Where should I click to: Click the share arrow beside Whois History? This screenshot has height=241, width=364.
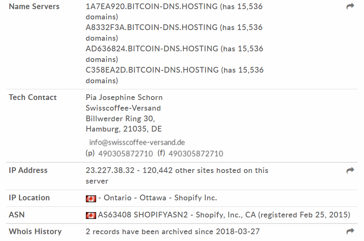[x=350, y=231]
